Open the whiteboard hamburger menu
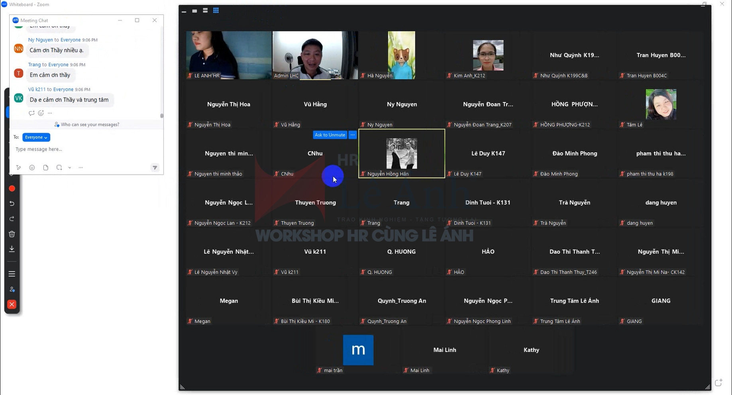Image resolution: width=732 pixels, height=395 pixels. (x=12, y=274)
